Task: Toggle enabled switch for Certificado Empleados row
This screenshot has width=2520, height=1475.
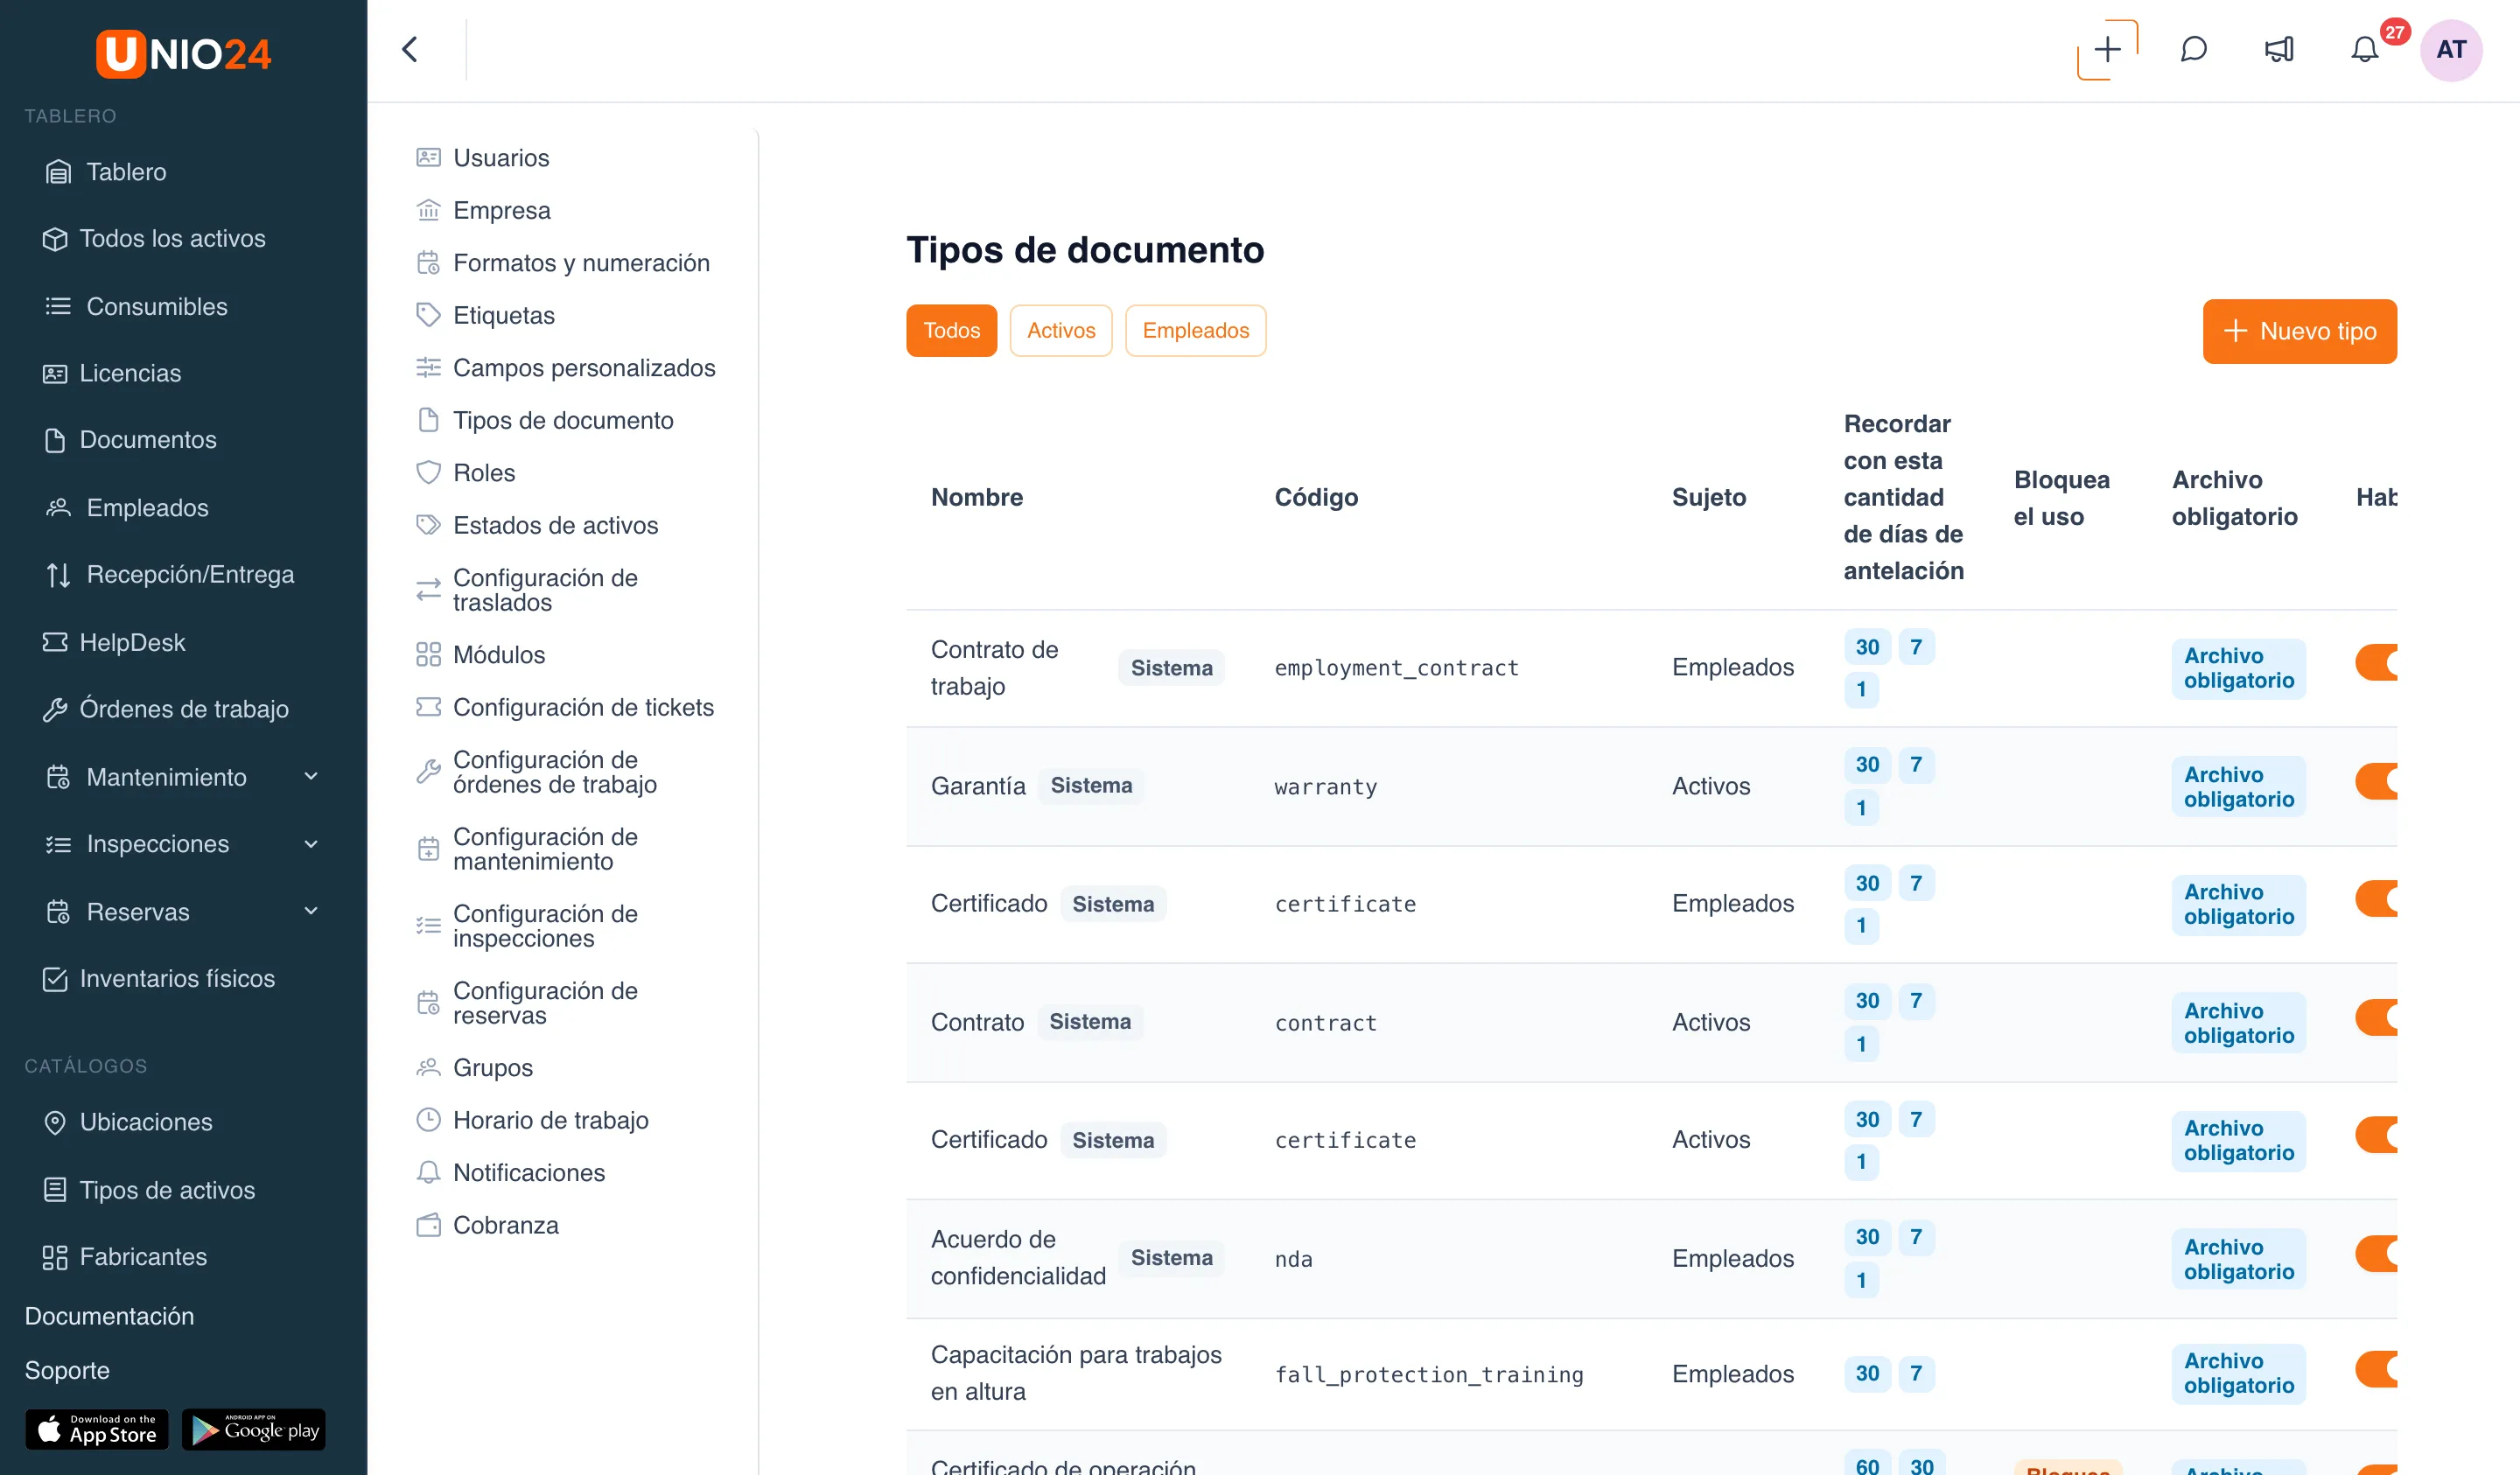Action: click(x=2376, y=898)
